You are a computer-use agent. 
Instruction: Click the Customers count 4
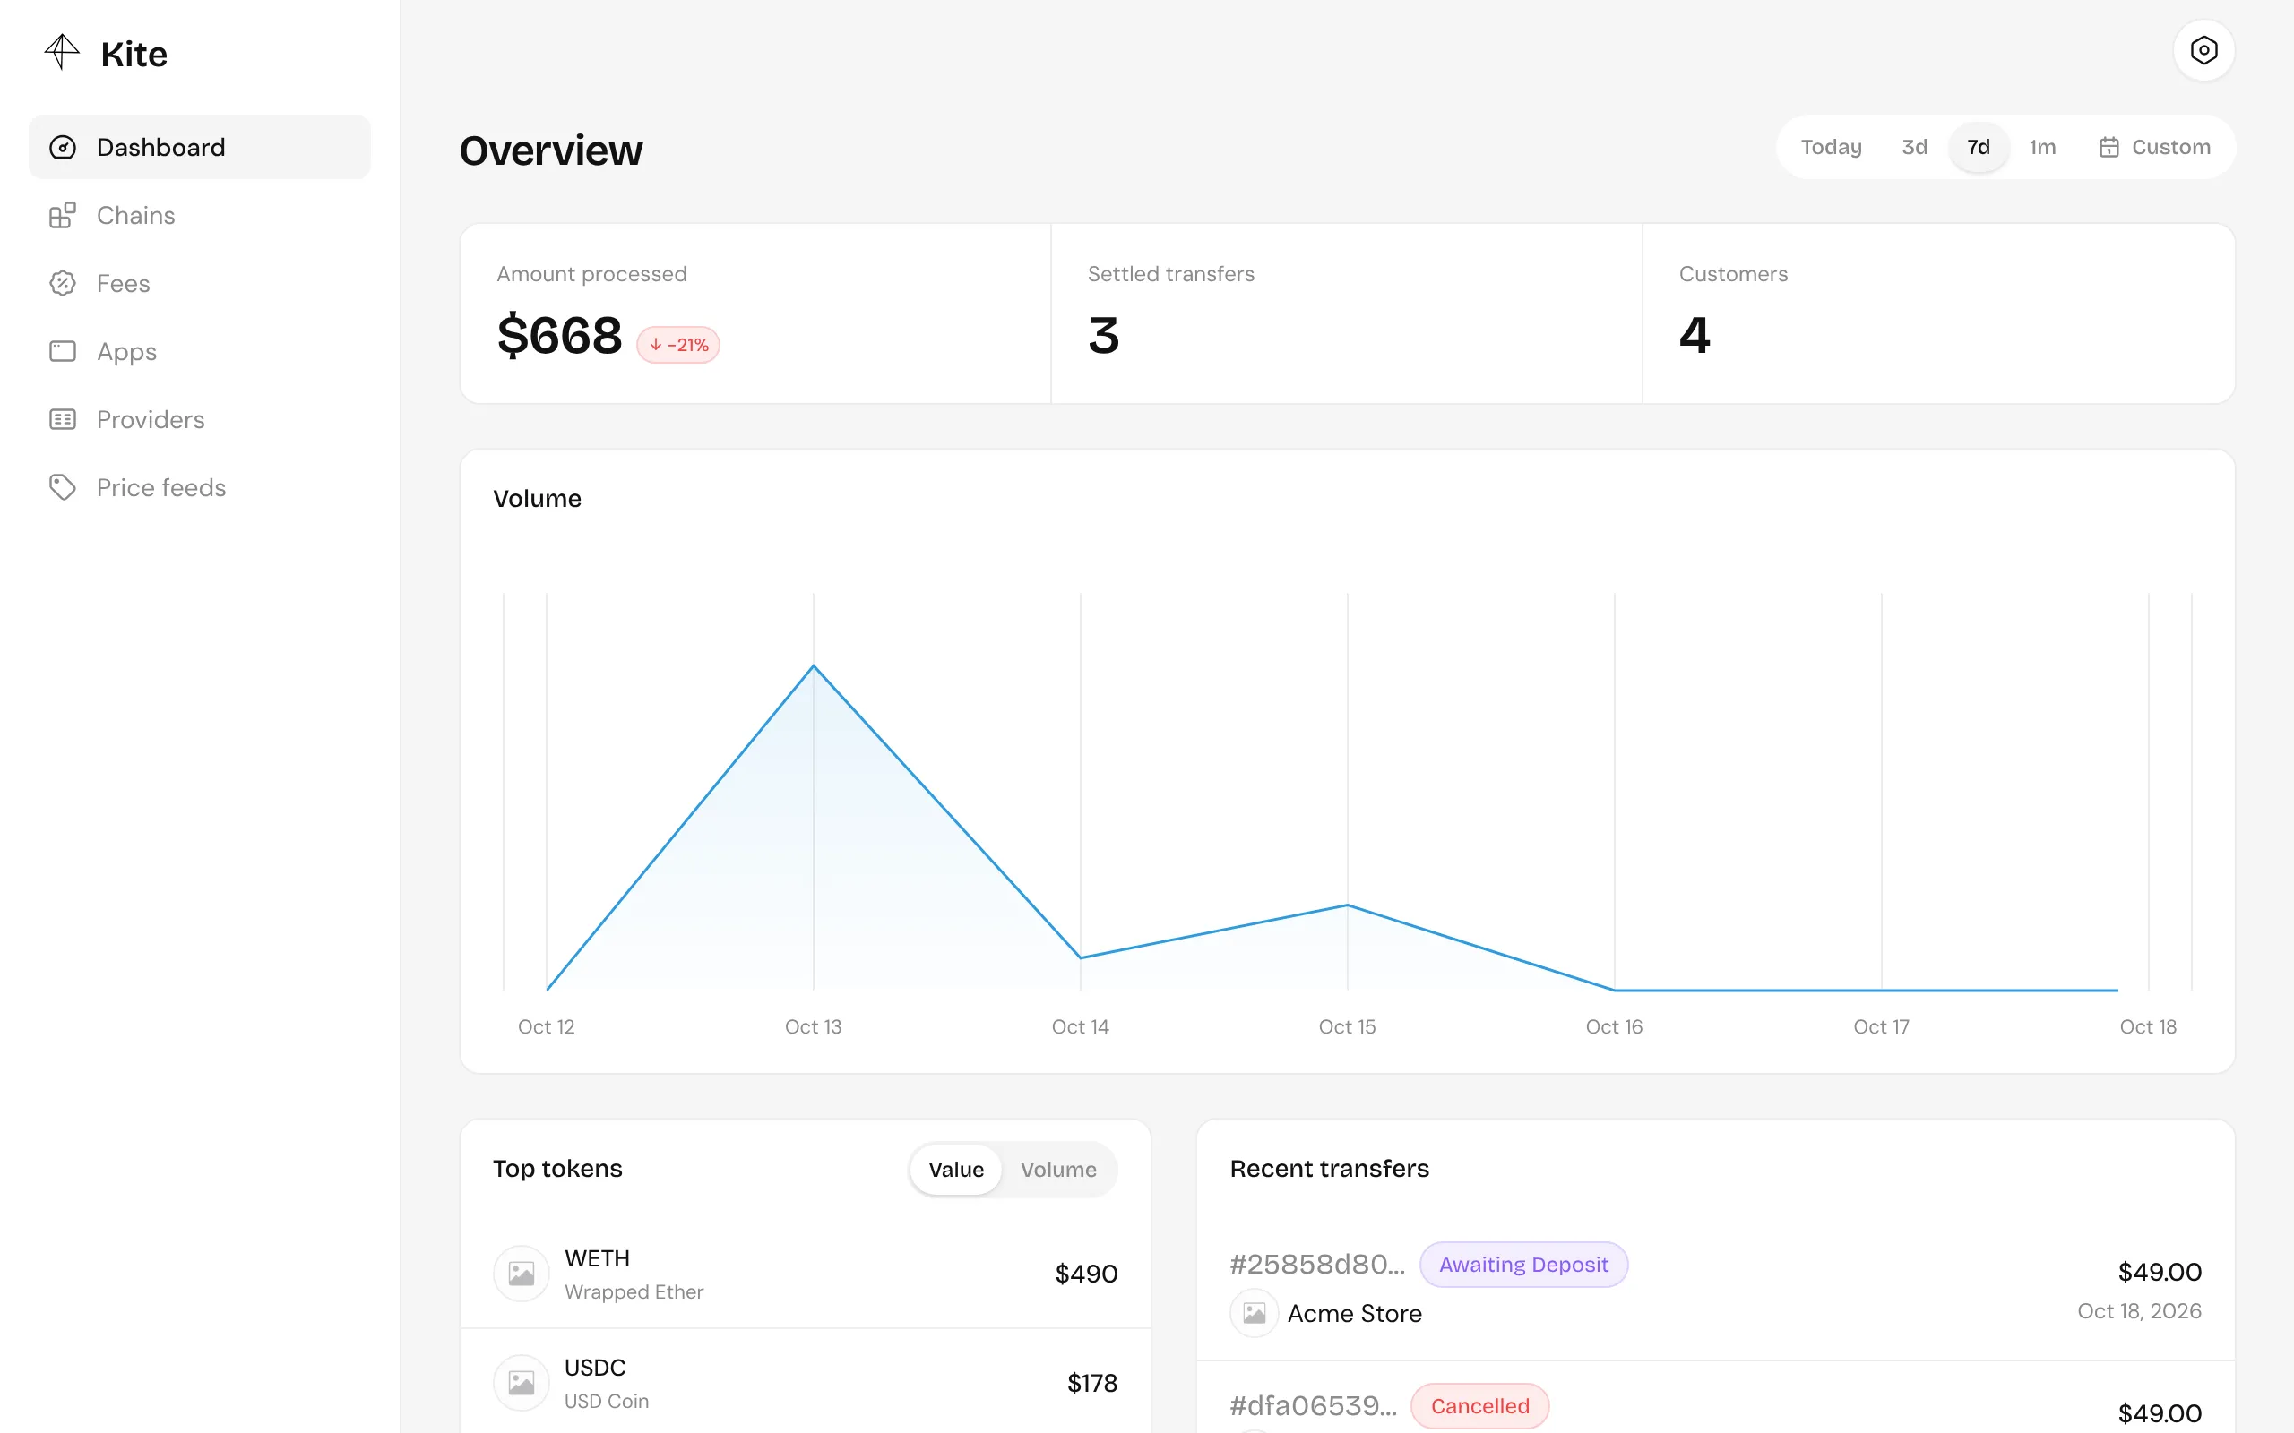(1695, 336)
